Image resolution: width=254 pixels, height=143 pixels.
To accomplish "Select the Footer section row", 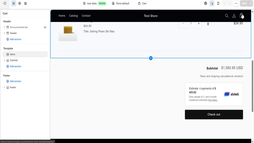I will pyautogui.click(x=25, y=87).
